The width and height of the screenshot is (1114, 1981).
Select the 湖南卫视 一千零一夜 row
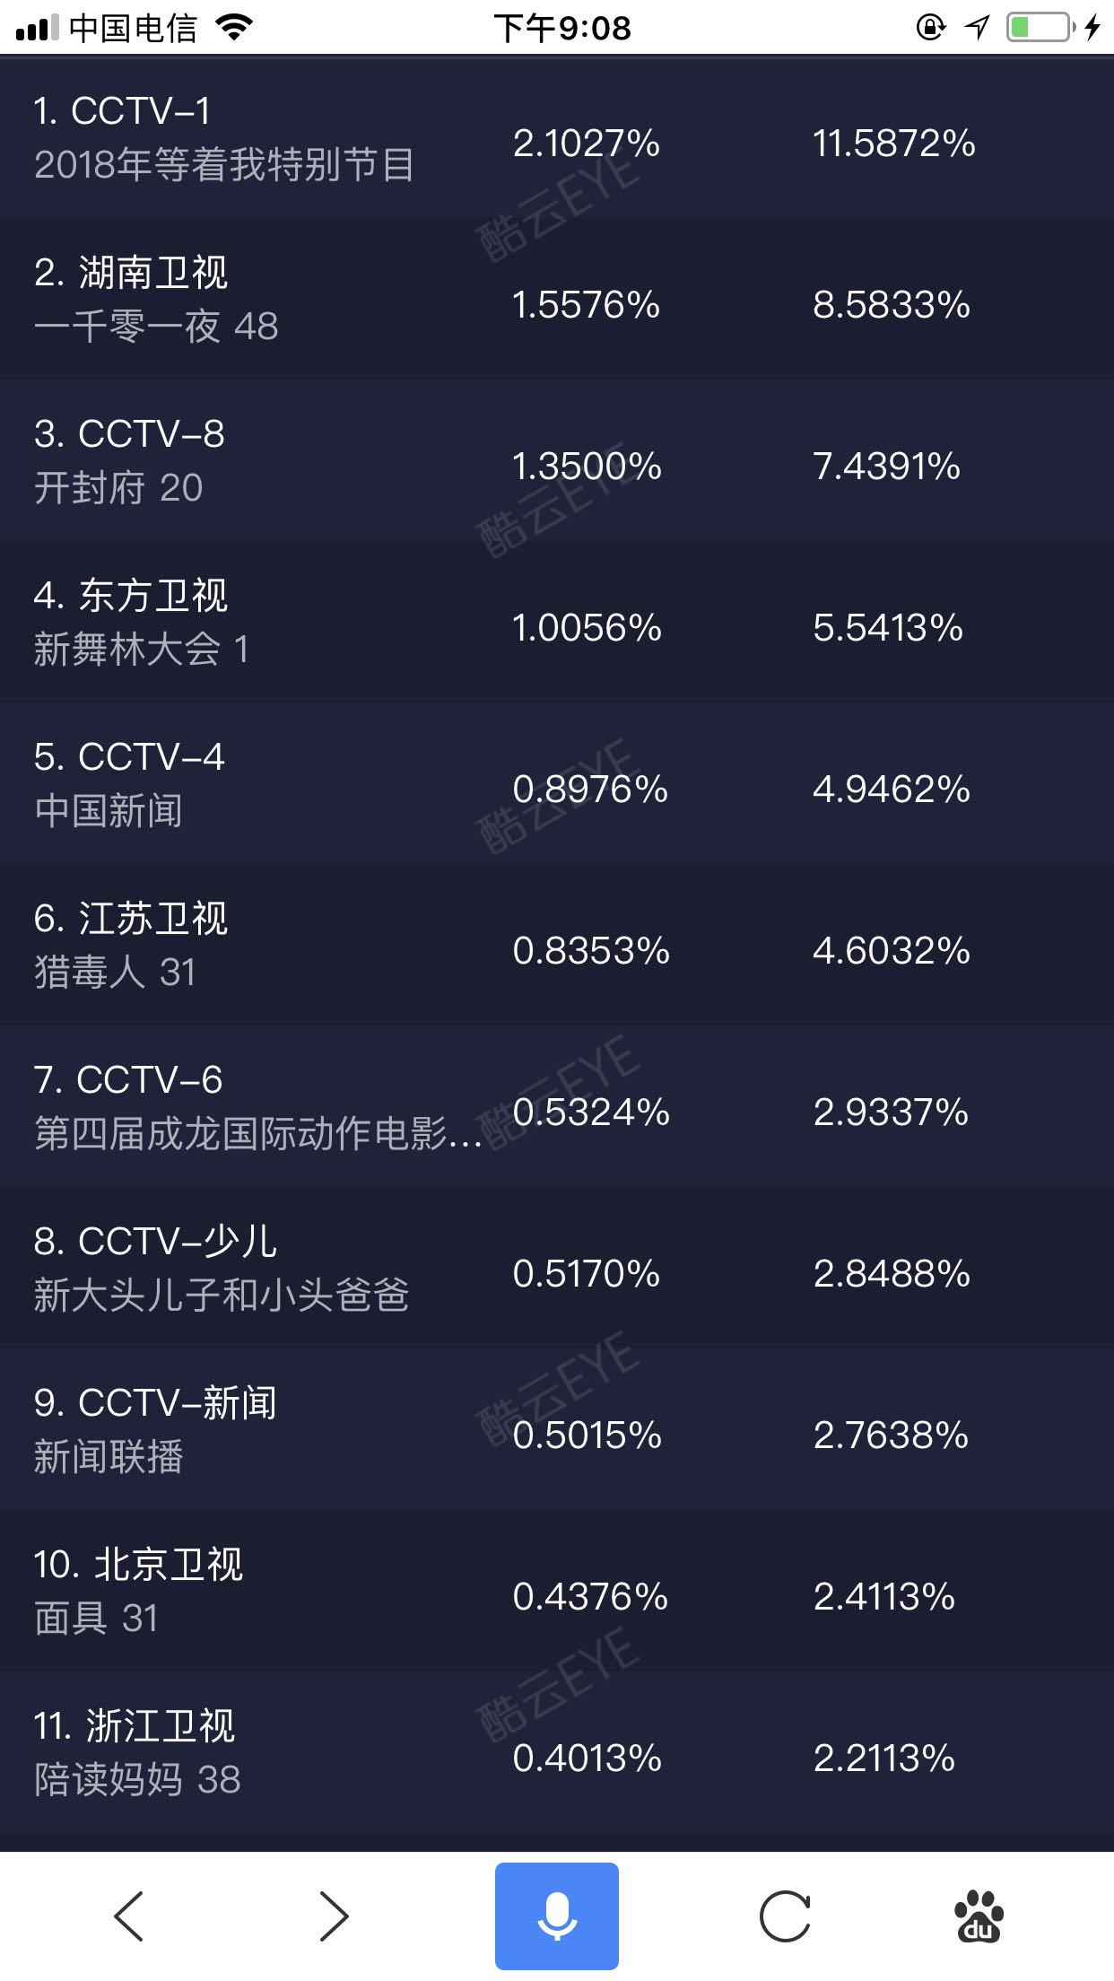click(557, 298)
